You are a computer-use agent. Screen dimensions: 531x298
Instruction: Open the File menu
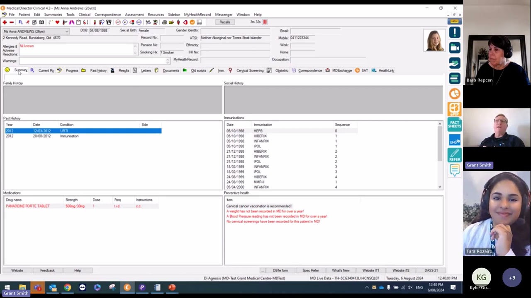(x=12, y=14)
